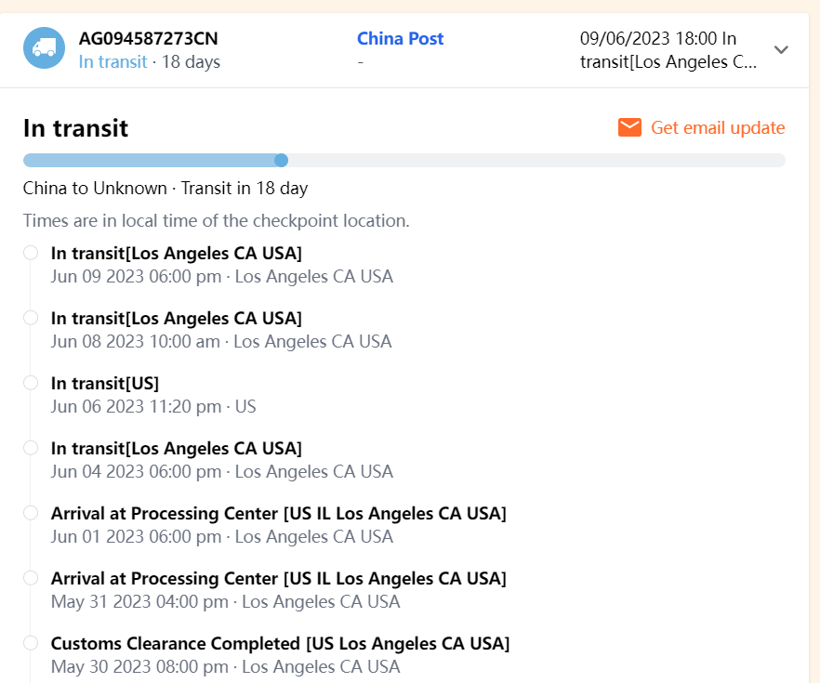This screenshot has height=683, width=820.
Task: Click the In transit section heading
Action: point(75,128)
